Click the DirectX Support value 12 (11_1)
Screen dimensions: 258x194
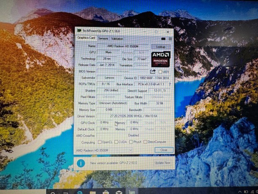click(160, 91)
